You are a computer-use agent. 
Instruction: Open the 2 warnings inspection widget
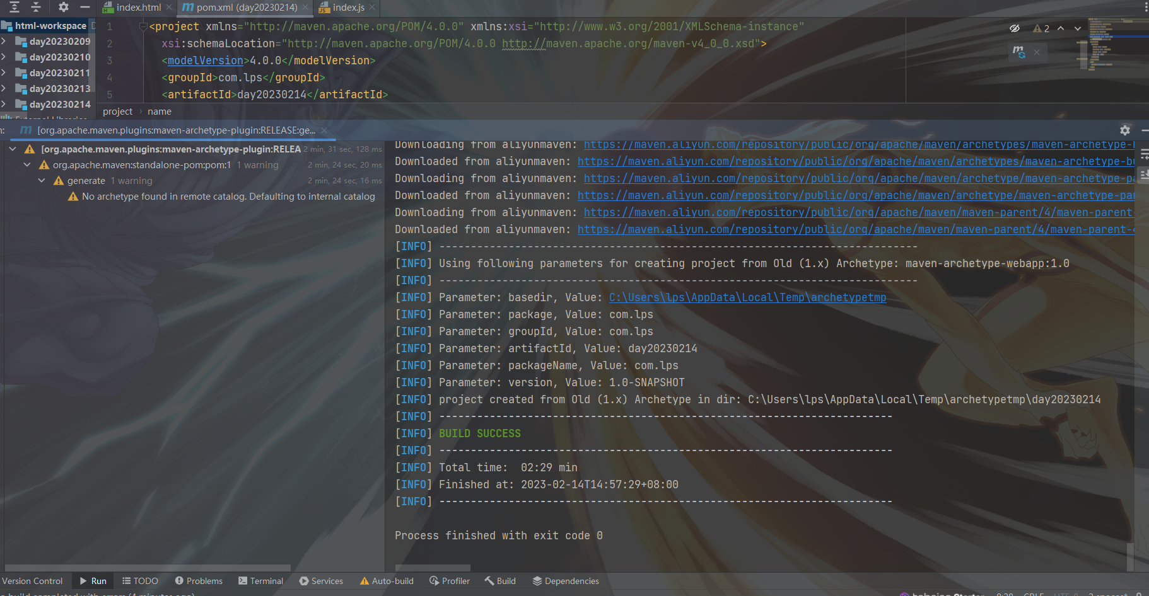pyautogui.click(x=1041, y=28)
